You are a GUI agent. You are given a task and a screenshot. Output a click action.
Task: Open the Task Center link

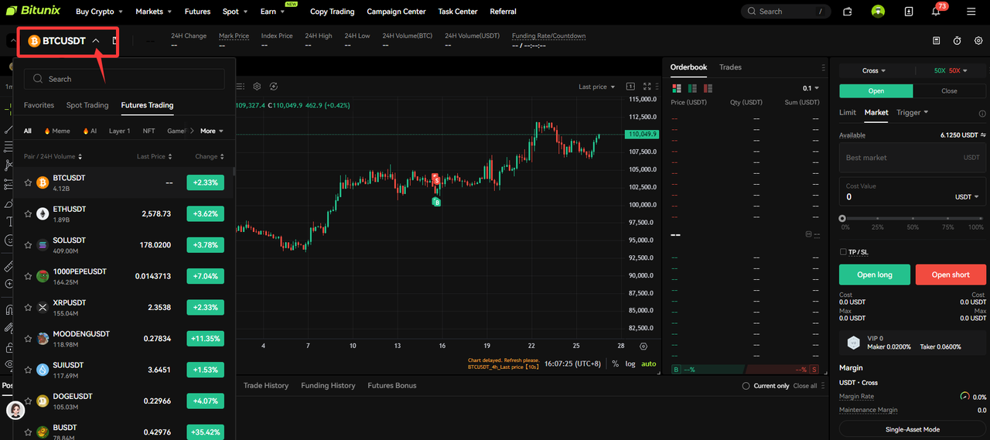458,12
